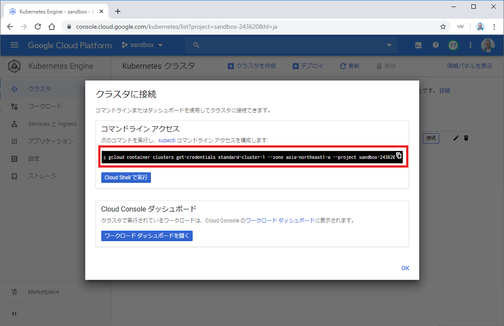Collapse the left navigation panel
Viewport: 504px width, 326px height.
14,314
